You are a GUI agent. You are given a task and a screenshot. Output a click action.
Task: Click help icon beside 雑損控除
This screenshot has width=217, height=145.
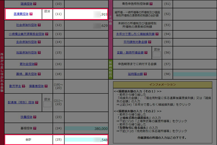coord(35,4)
